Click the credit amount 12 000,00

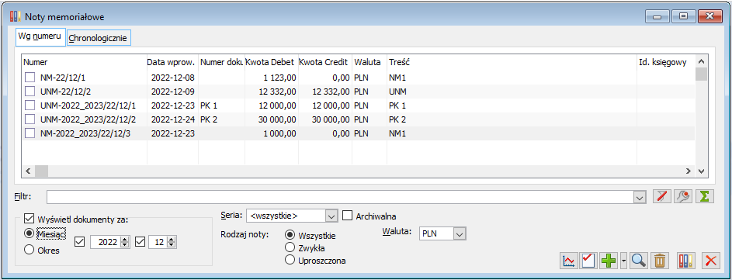click(331, 105)
